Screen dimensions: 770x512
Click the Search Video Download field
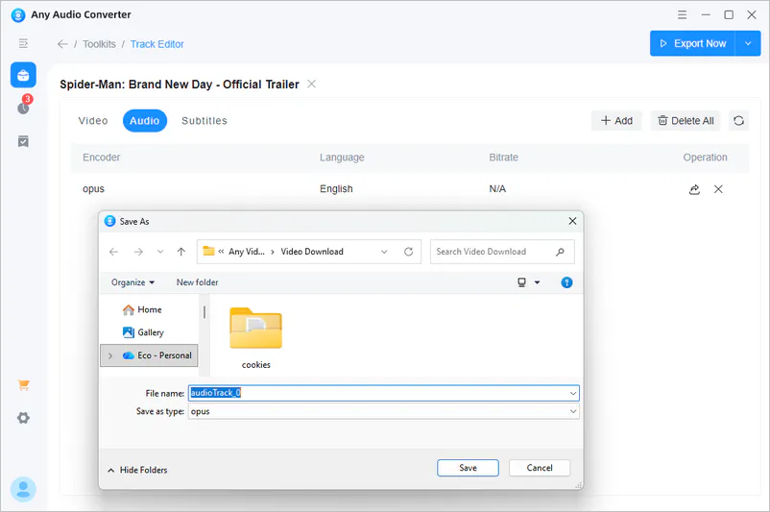[502, 252]
